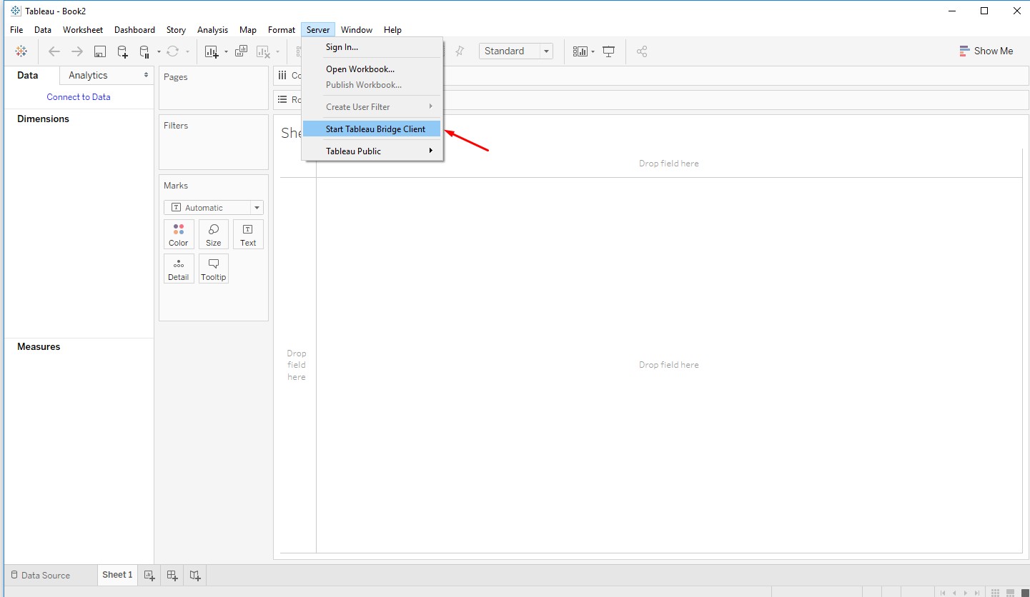Add a new dashboard from bottom tabs

point(172,575)
